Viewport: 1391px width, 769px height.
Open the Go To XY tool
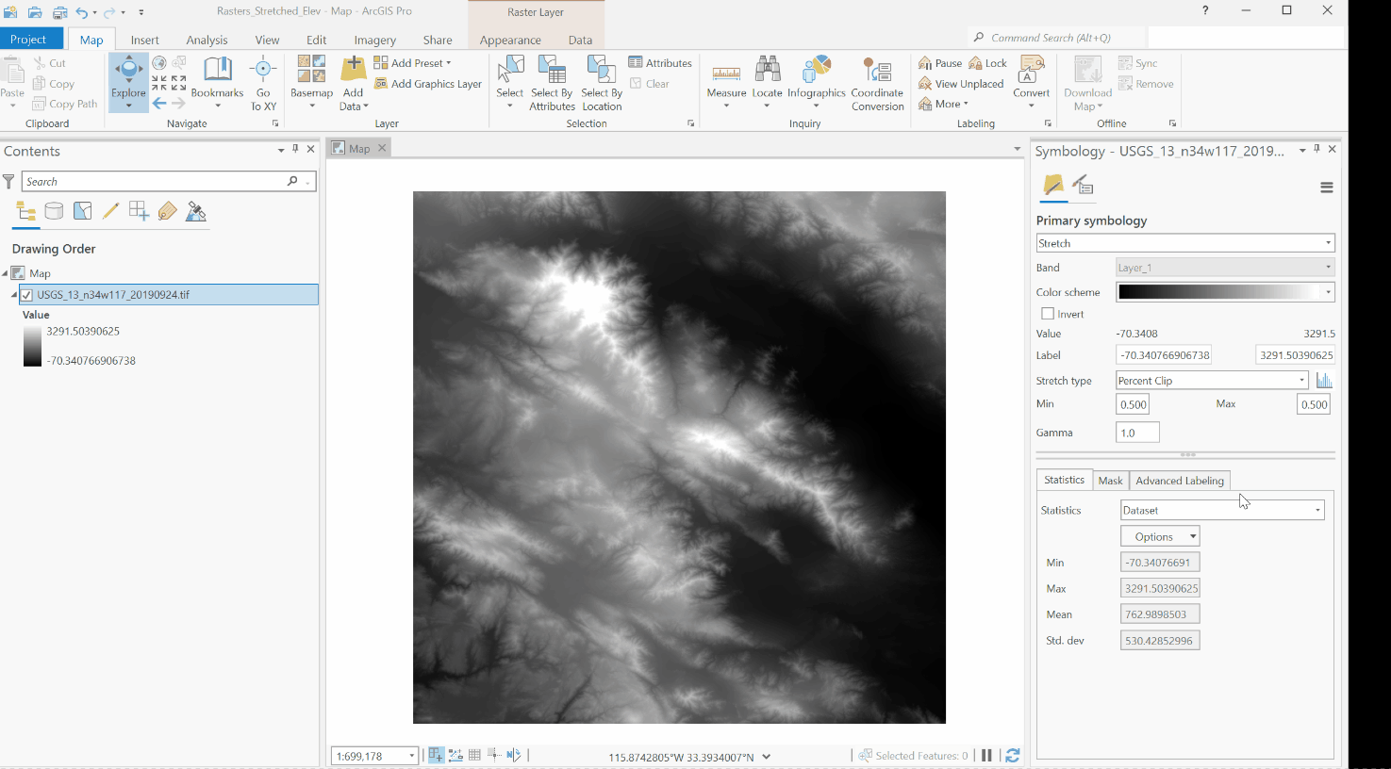(x=263, y=82)
